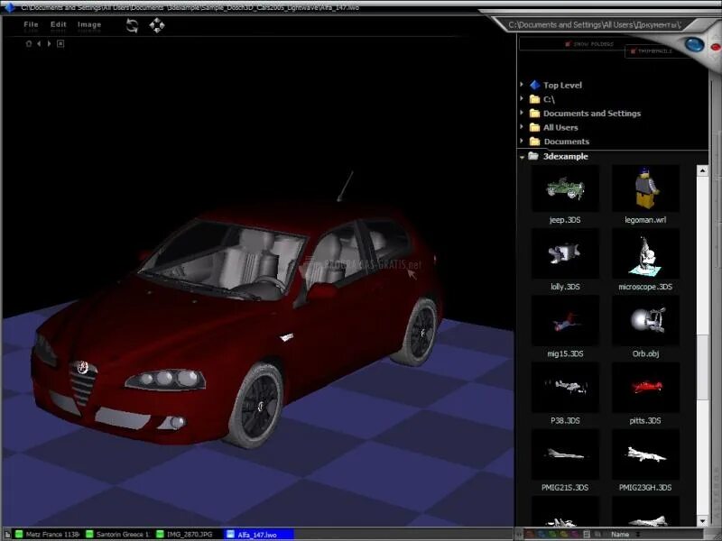Click the thumbnail list scroll-down arrow
The width and height of the screenshot is (722, 541).
702,521
